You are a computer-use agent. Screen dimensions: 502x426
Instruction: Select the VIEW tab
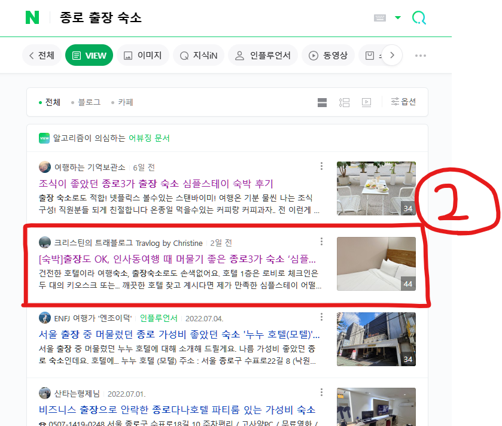coord(89,56)
